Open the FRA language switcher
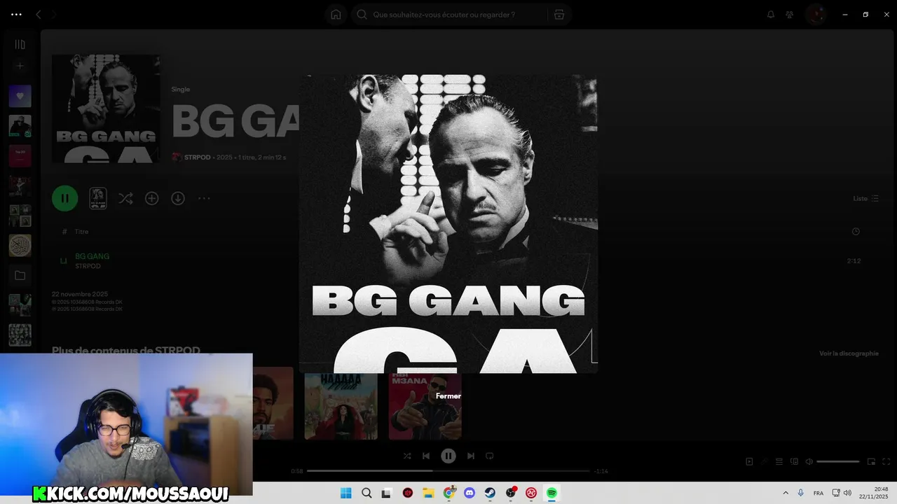 coord(819,493)
